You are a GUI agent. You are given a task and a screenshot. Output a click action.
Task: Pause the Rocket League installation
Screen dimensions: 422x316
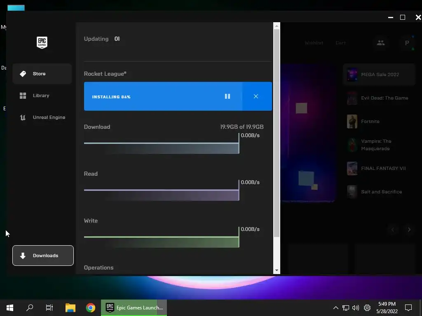tap(227, 96)
